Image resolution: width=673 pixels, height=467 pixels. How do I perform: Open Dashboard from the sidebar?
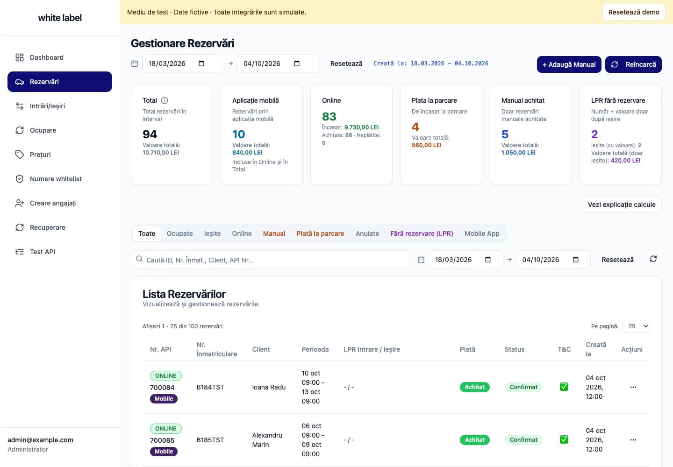click(60, 57)
